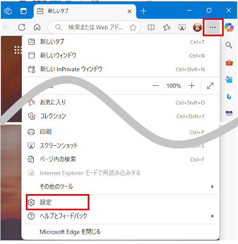Click the 100% zoom level value

tap(174, 86)
